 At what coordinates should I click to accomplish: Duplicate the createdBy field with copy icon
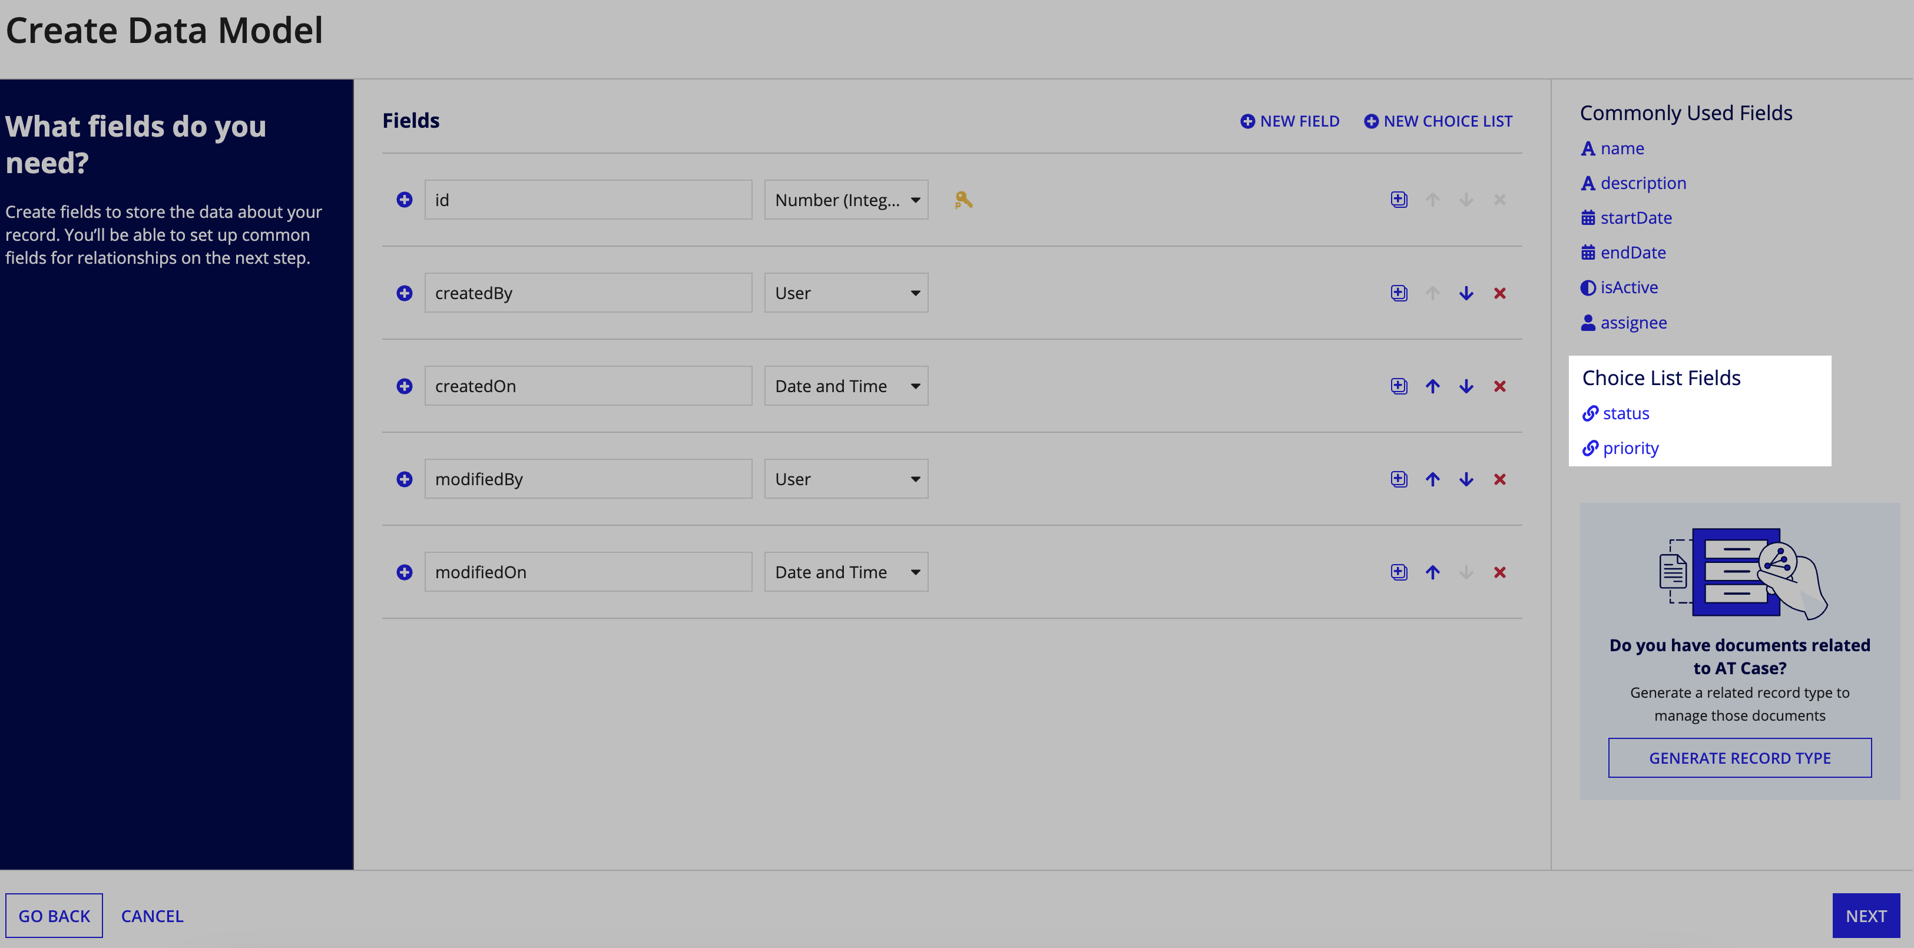[1398, 293]
